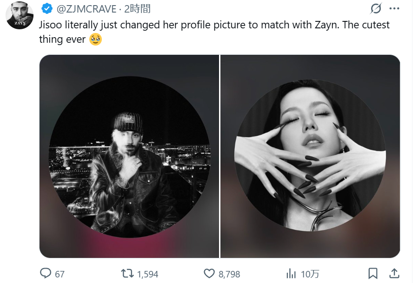This screenshot has width=419, height=283.
Task: Click the reply speech bubble icon
Action: coord(46,273)
